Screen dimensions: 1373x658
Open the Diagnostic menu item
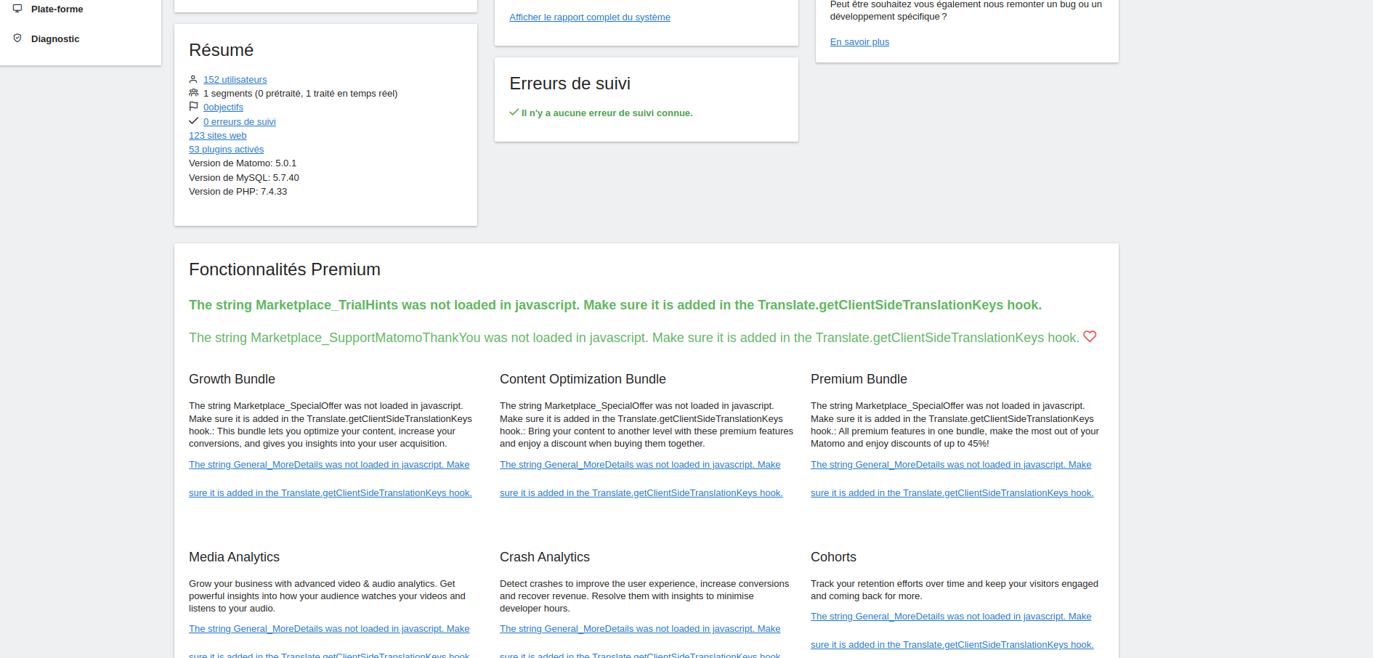pyautogui.click(x=55, y=39)
